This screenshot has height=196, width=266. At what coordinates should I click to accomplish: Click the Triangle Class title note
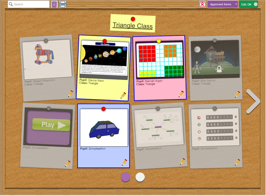[x=133, y=26]
